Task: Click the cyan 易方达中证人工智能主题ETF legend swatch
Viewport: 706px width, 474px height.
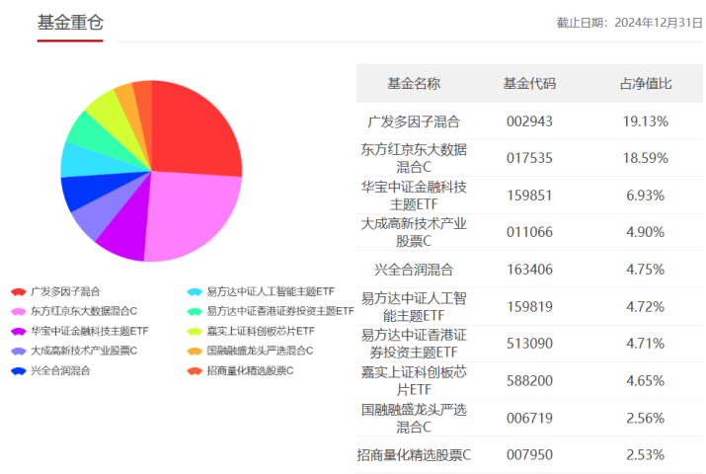Action: click(195, 292)
